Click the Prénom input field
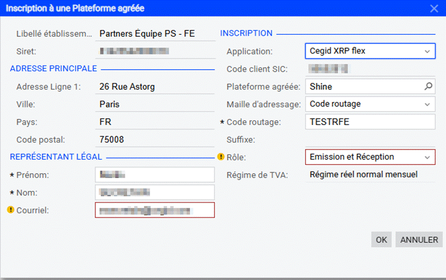 click(155, 175)
